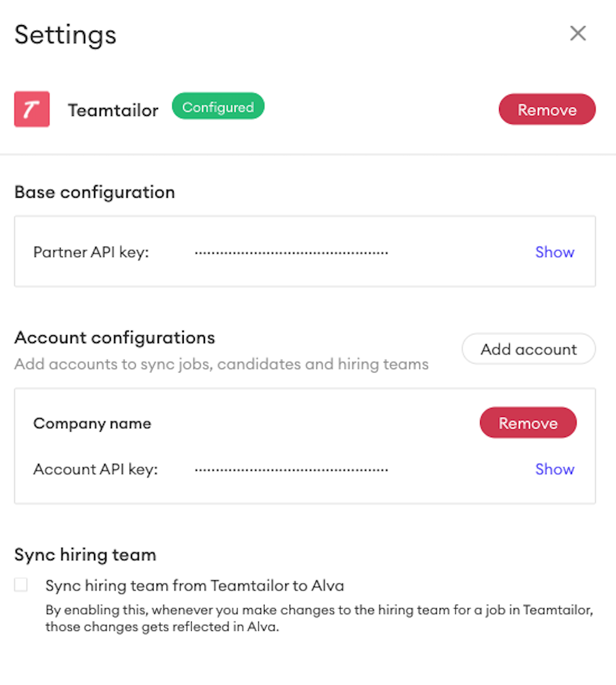Screen dimensions: 616x685
Task: Click the masked Partner API key field
Action: [291, 253]
